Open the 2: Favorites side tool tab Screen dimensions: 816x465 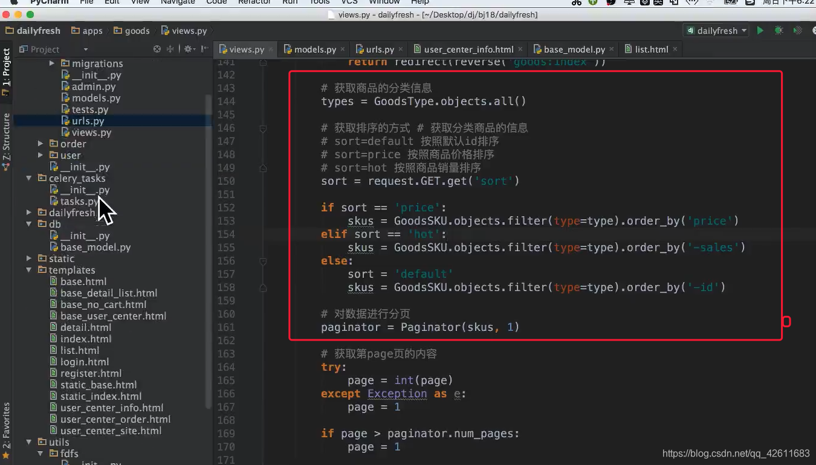point(6,430)
